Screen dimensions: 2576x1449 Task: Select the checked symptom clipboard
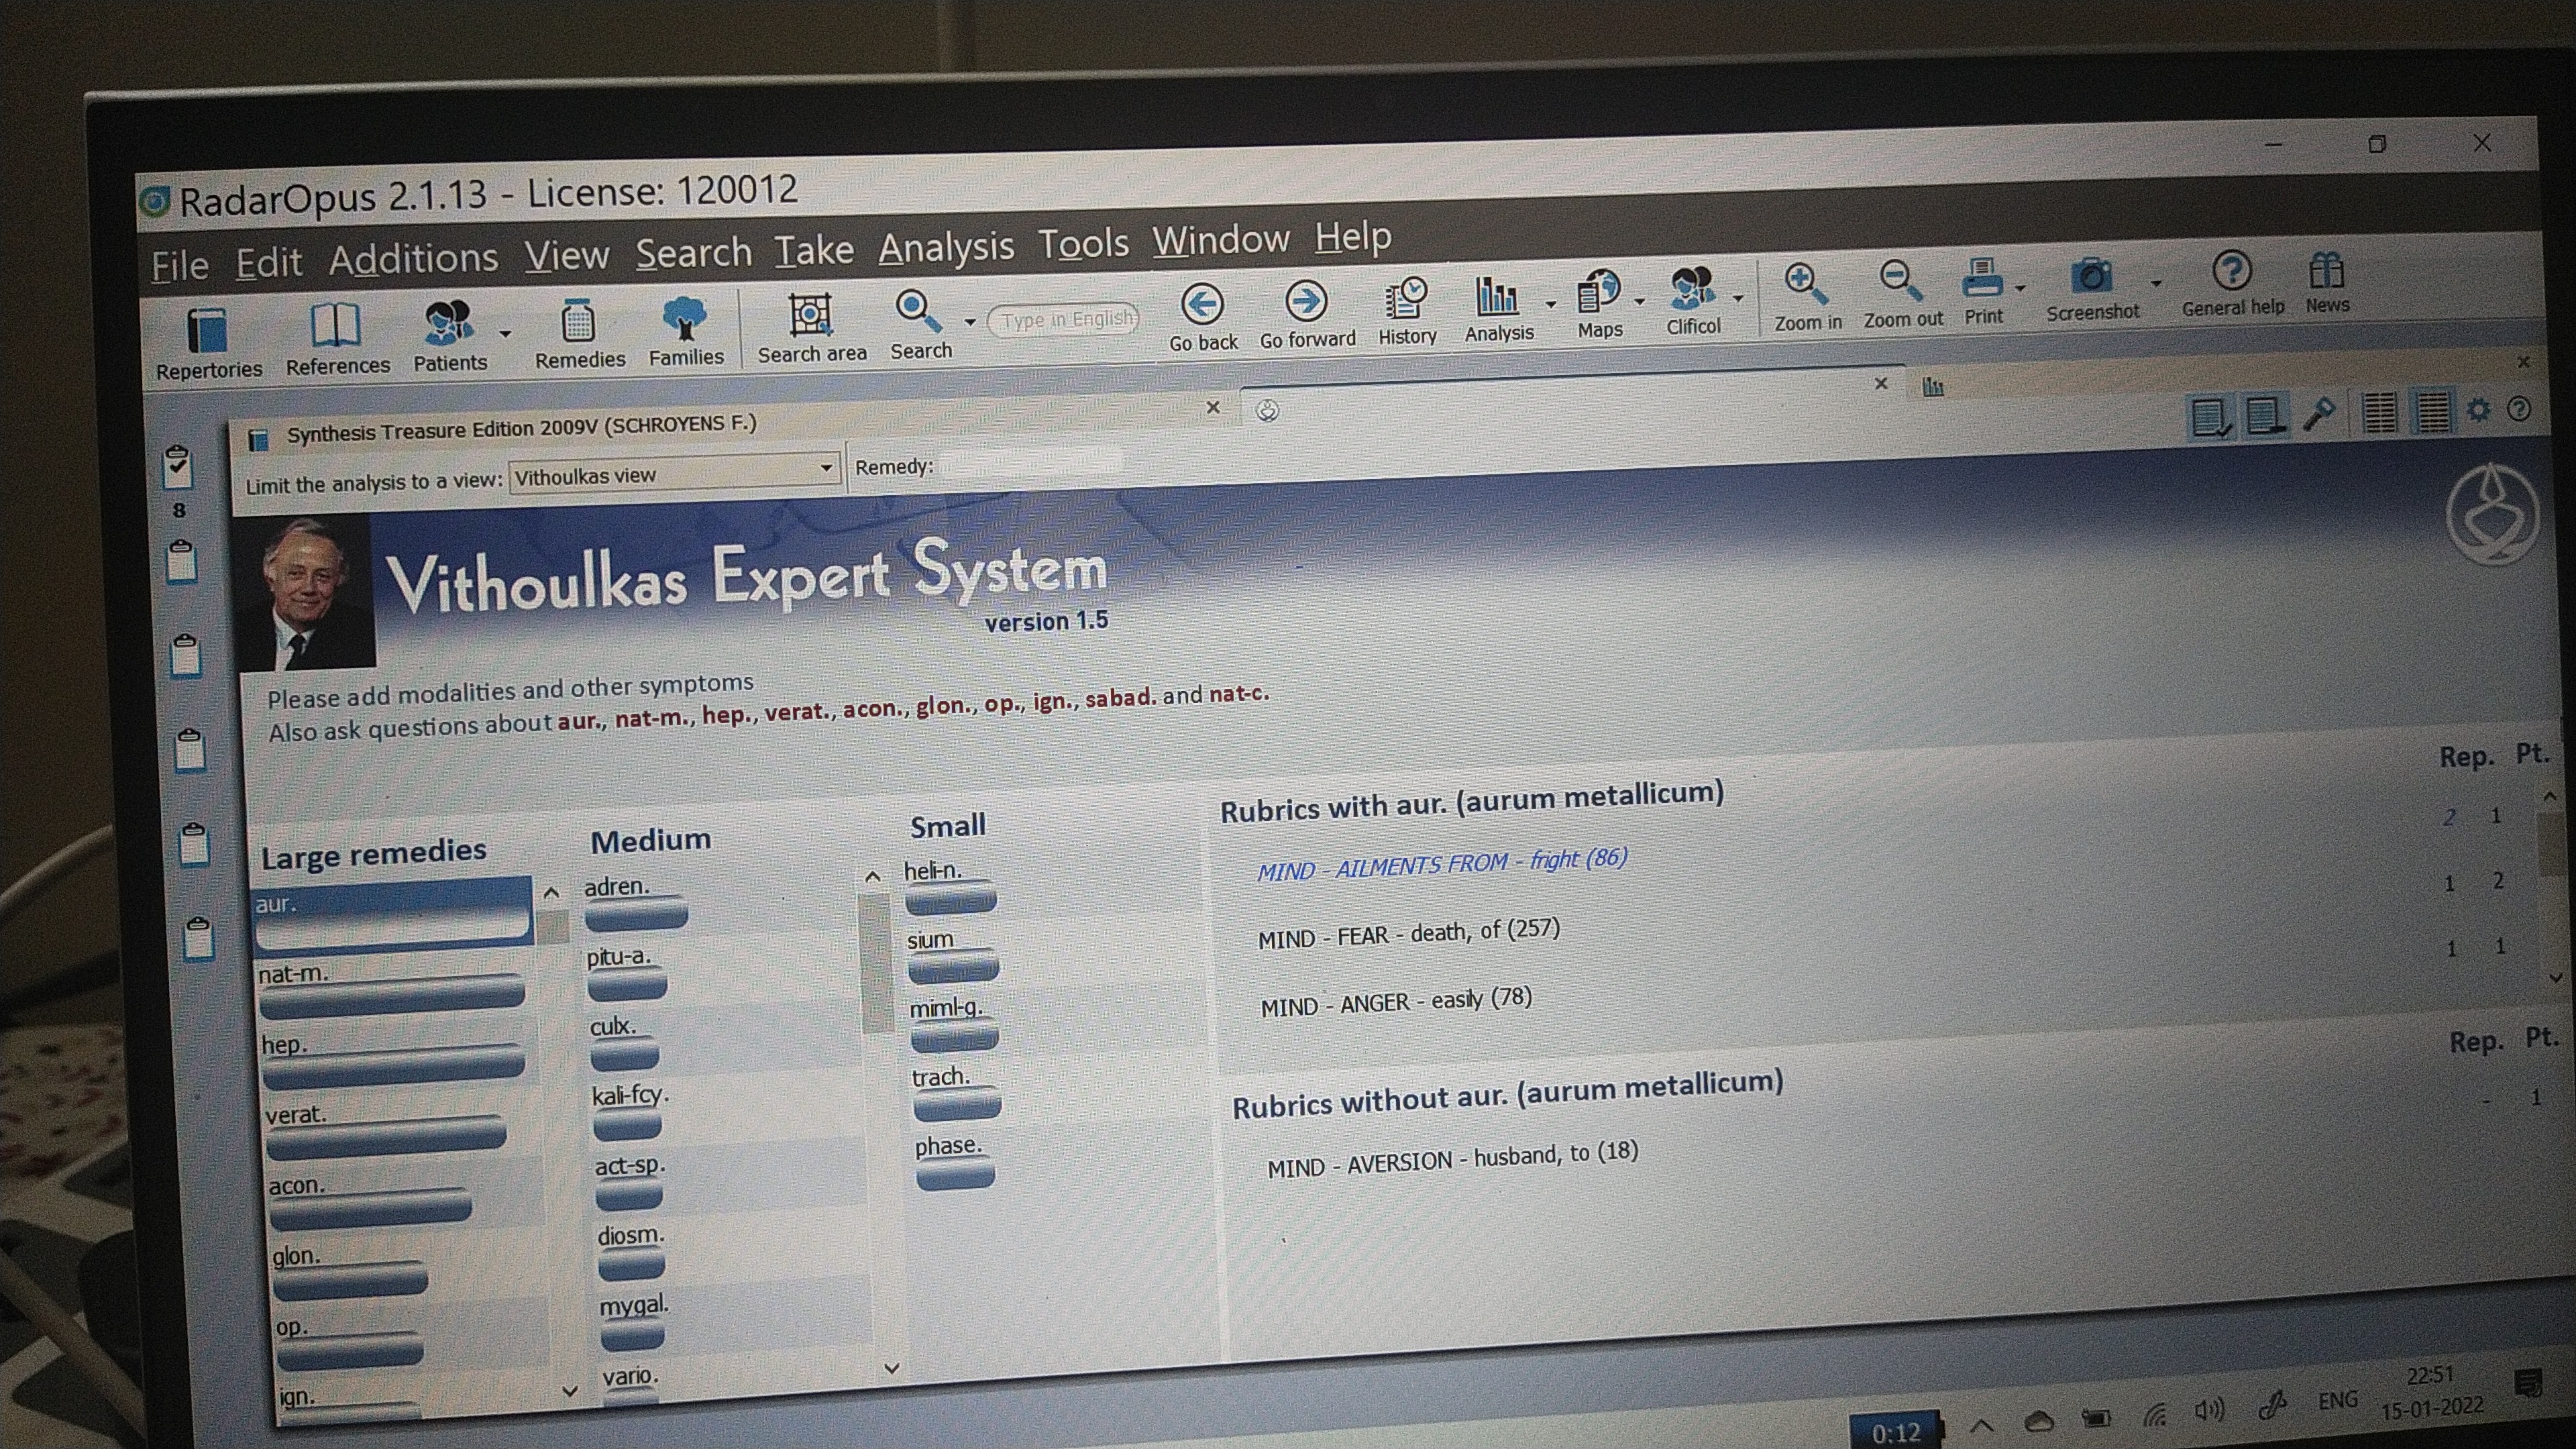[177, 467]
